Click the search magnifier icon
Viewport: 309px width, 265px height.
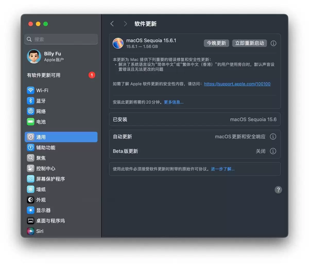tap(29, 39)
